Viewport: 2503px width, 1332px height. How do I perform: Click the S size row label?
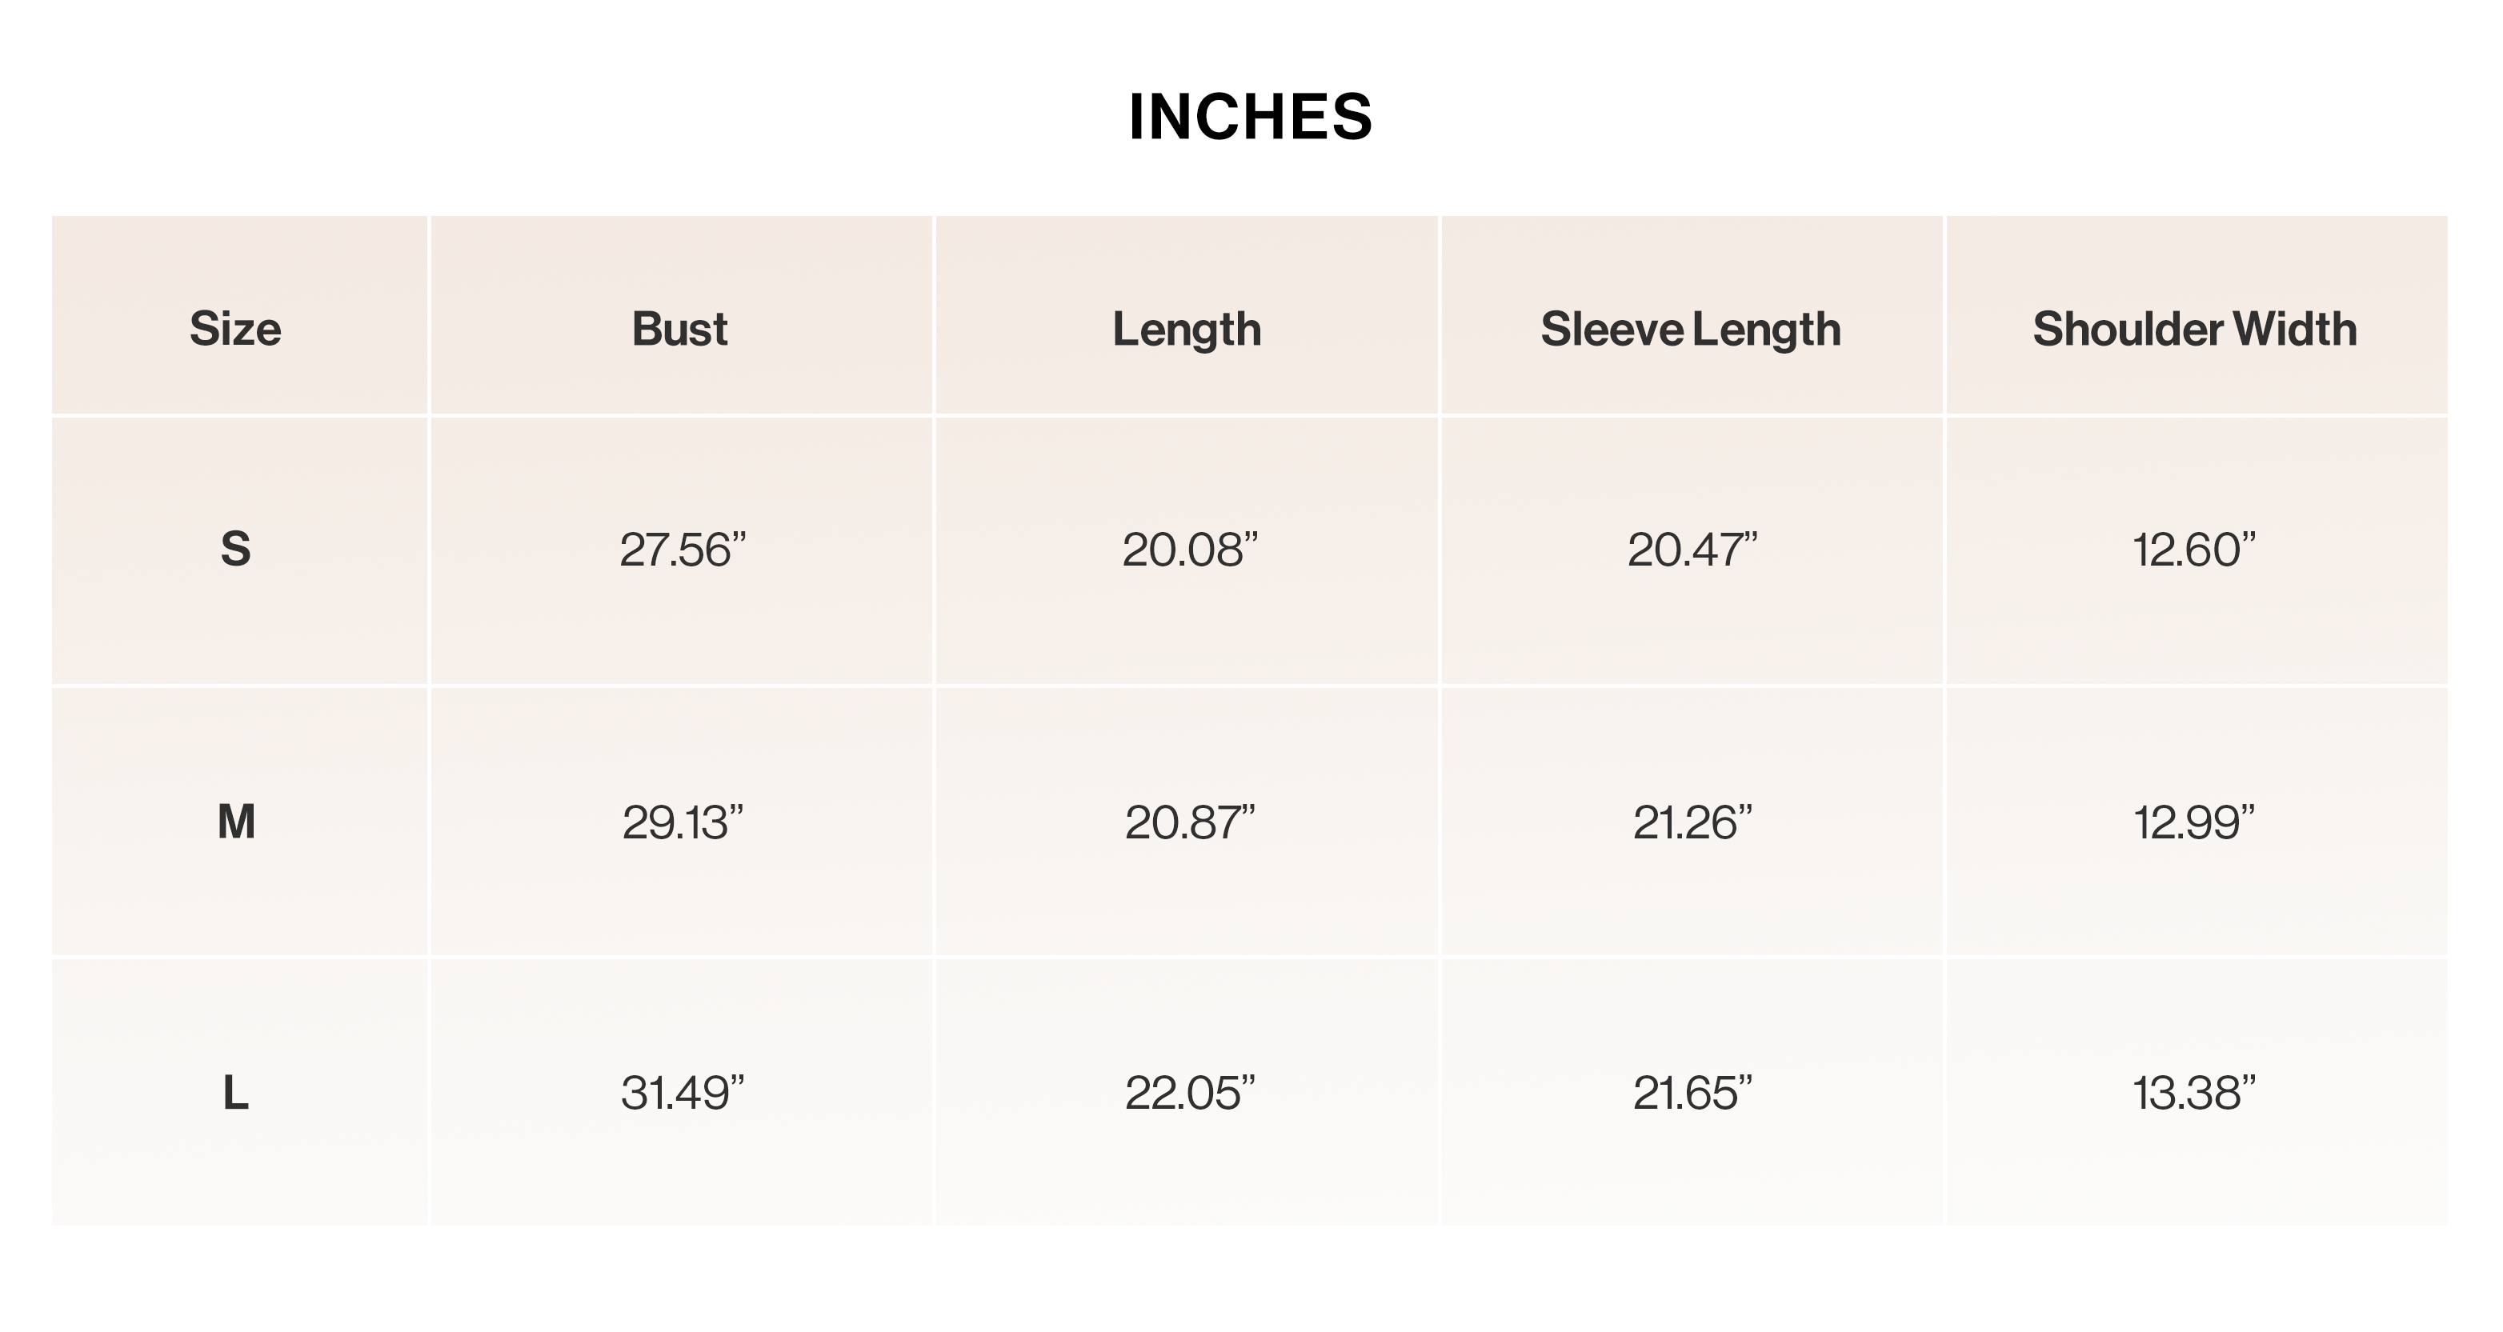(235, 550)
